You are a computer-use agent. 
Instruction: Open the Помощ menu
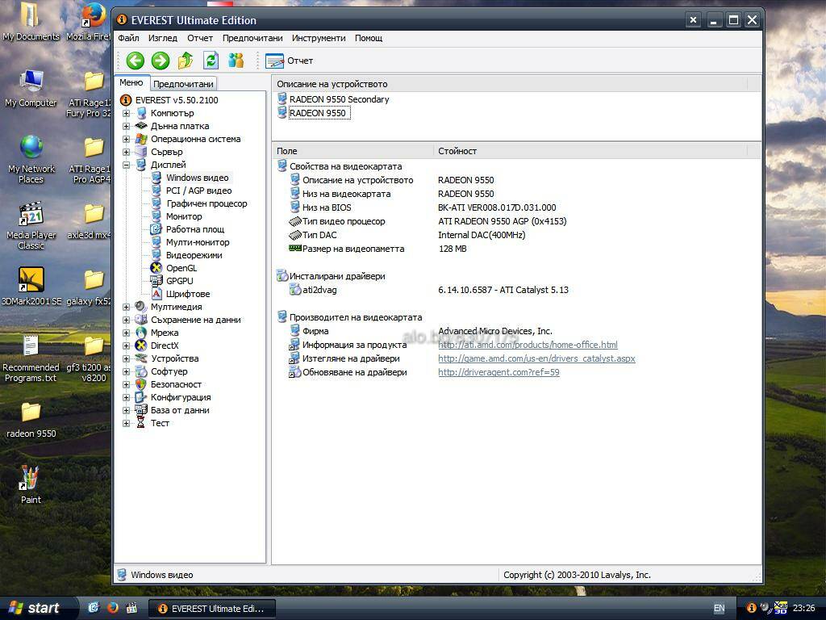point(369,38)
